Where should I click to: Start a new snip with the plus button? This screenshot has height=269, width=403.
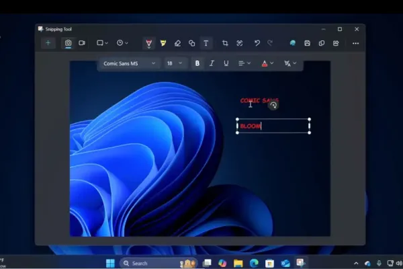click(48, 43)
